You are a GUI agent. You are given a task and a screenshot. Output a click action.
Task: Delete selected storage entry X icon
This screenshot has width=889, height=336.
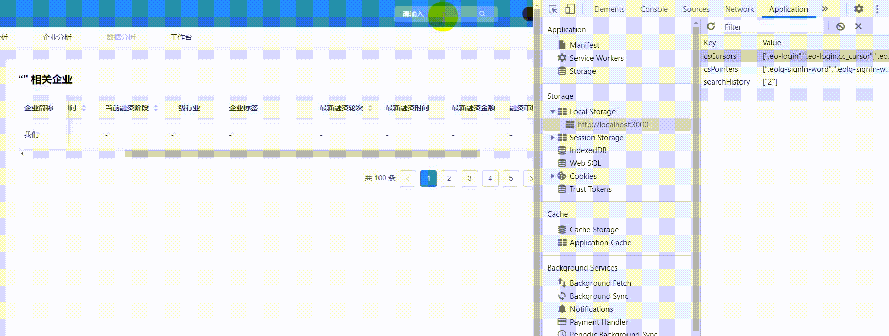[x=858, y=26]
